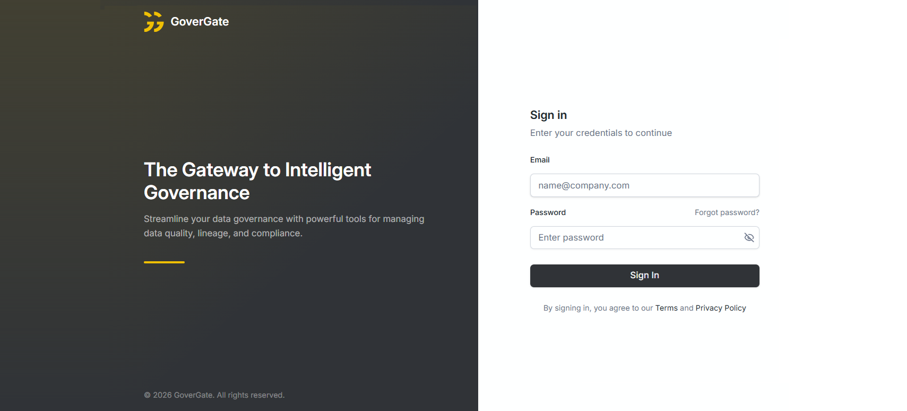907x411 pixels.
Task: Click the copyright symbol in the footer
Action: 147,395
